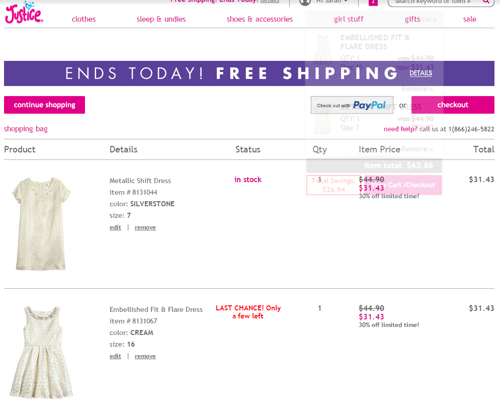Click the search magnifier icon
The width and height of the screenshot is (500, 416).
486,2
